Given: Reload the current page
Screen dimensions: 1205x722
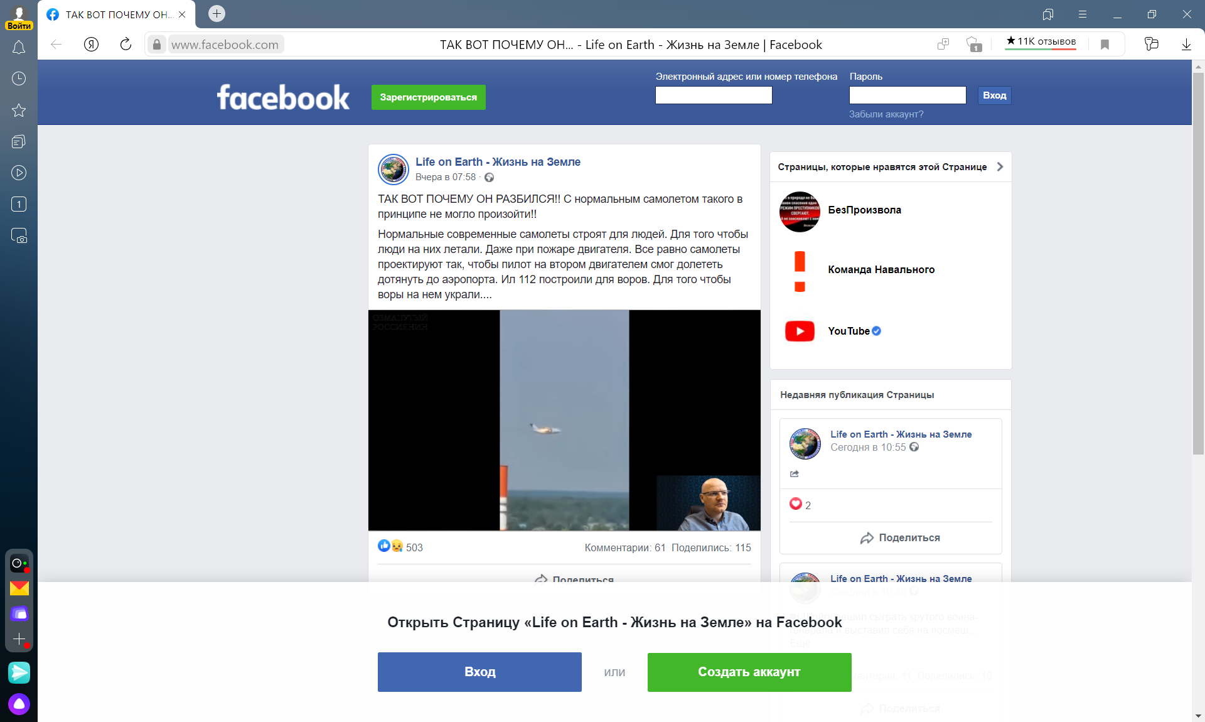Looking at the screenshot, I should [126, 44].
